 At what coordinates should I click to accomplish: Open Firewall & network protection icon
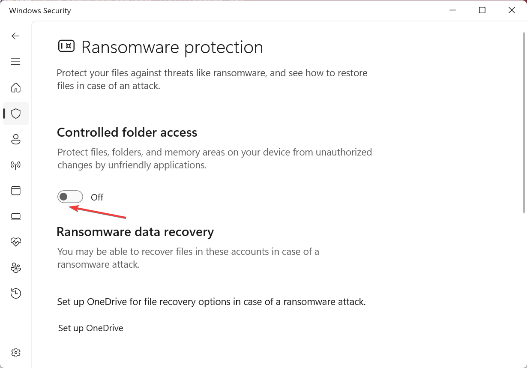tap(16, 165)
